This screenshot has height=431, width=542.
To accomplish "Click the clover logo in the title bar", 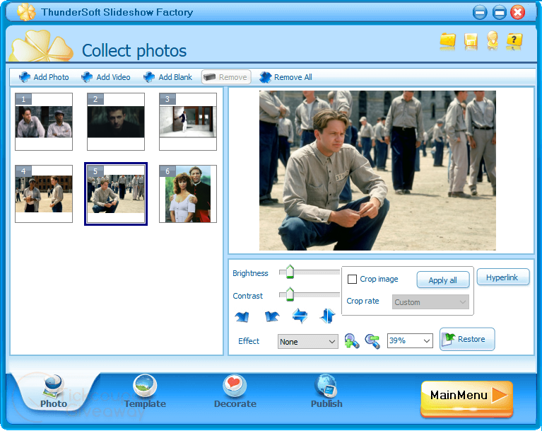I will (26, 12).
